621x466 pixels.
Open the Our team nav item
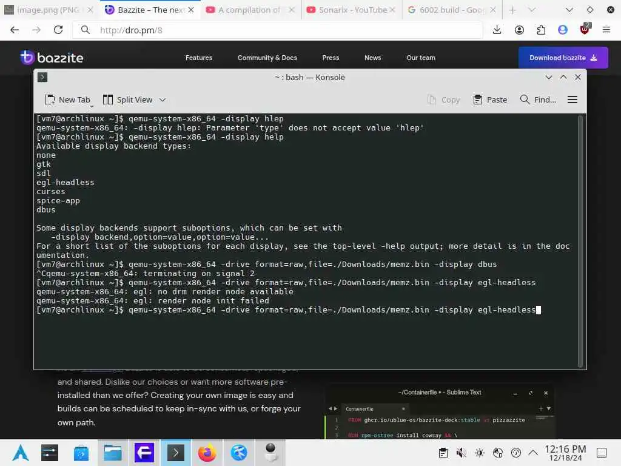421,58
